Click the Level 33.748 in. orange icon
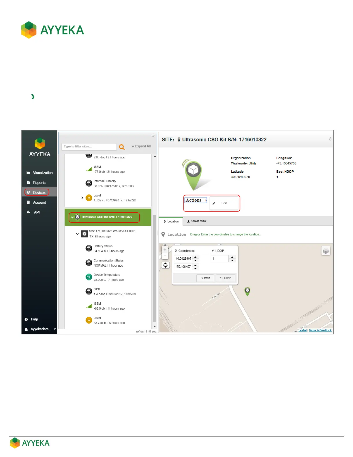 point(89,320)
